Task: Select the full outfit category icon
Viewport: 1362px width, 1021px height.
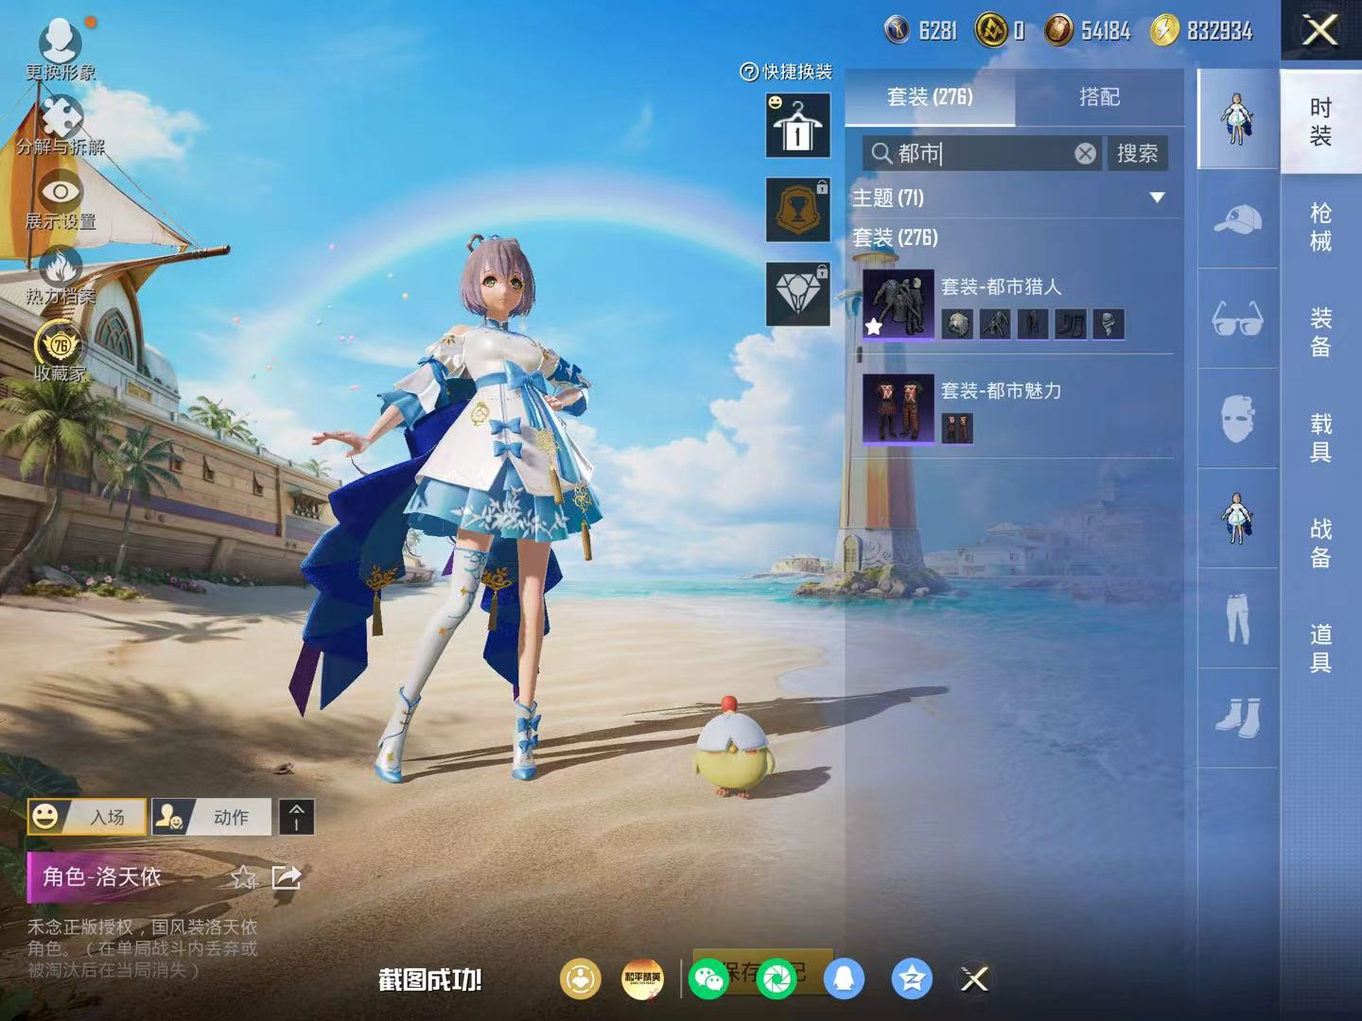Action: coord(1237,119)
